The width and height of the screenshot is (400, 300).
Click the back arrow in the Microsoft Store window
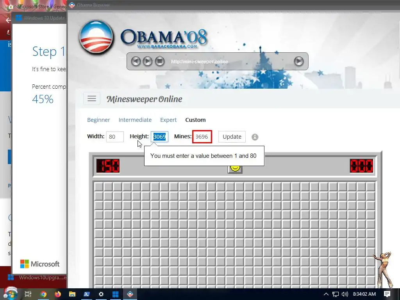point(8,20)
